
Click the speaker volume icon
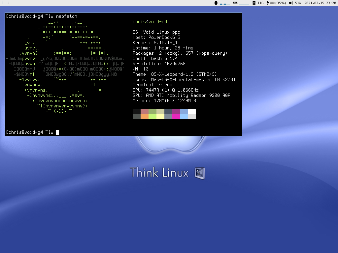click(291, 3)
